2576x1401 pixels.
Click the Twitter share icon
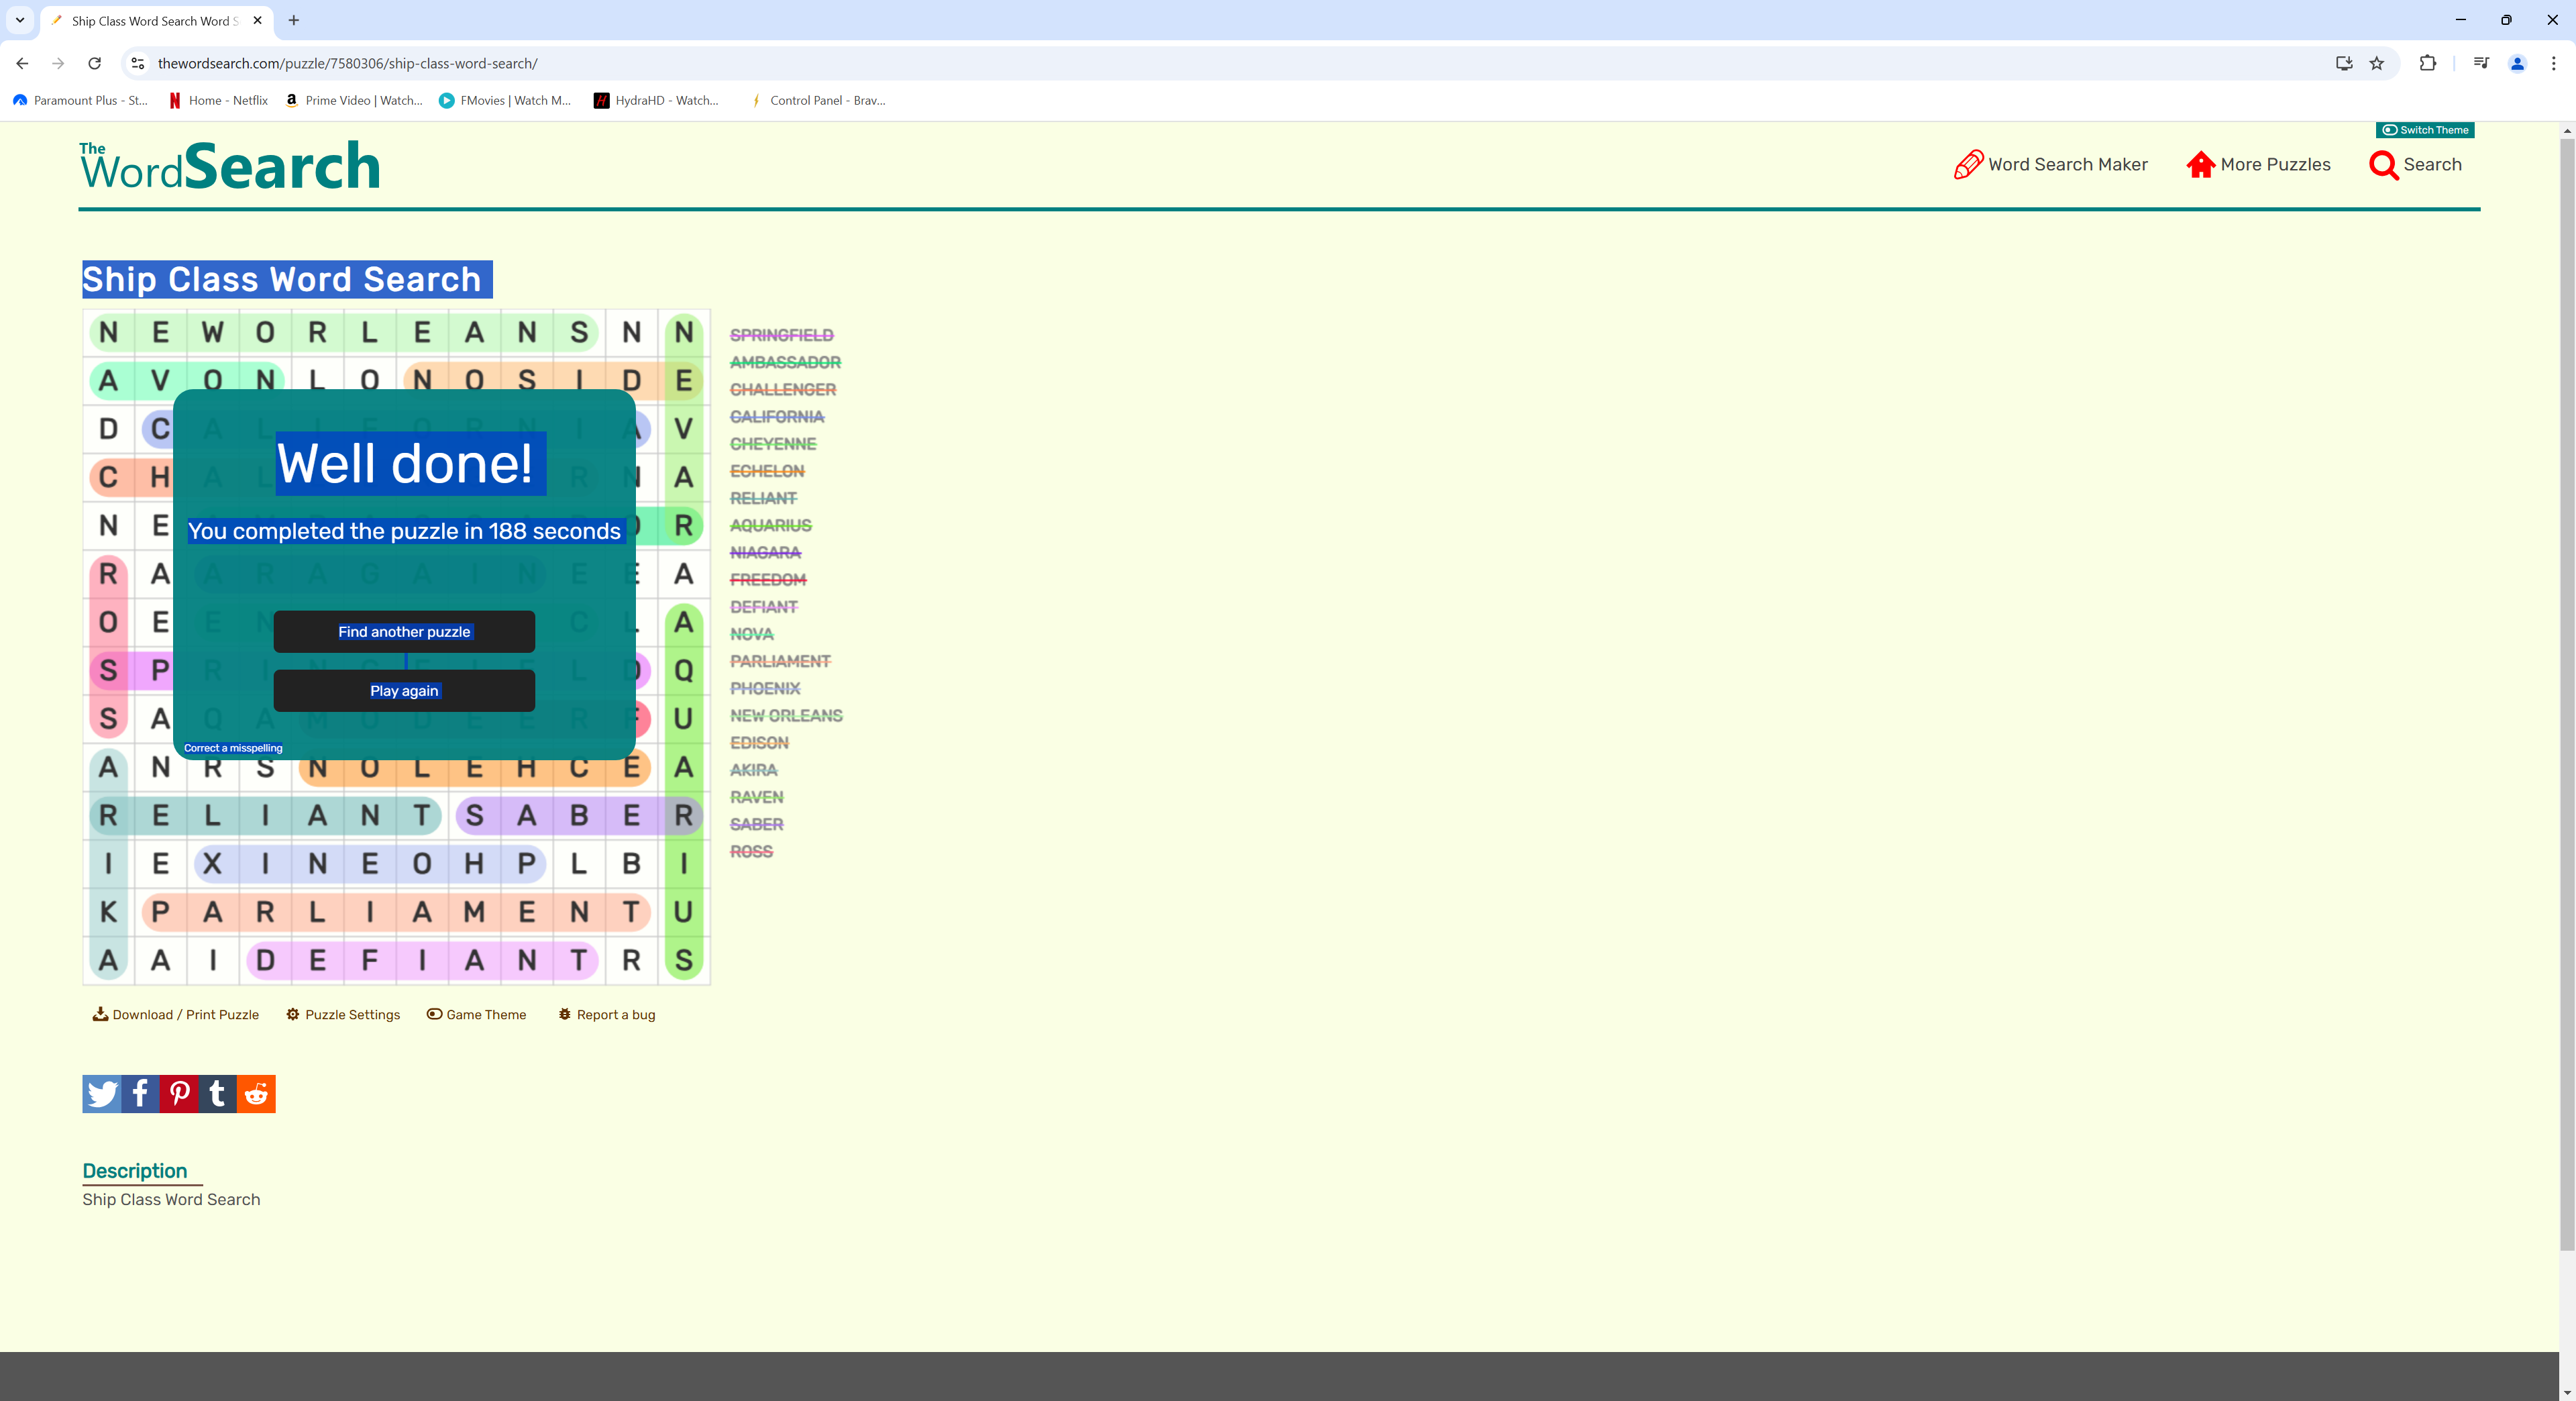(101, 1094)
